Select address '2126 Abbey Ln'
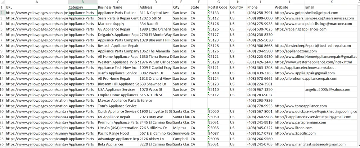The width and height of the screenshot is (360, 148). (156, 139)
